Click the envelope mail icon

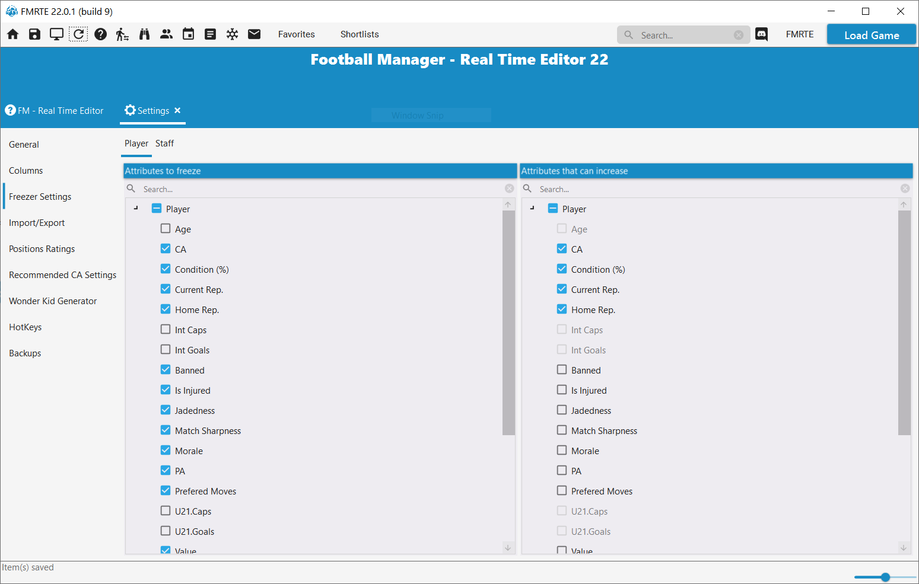254,34
